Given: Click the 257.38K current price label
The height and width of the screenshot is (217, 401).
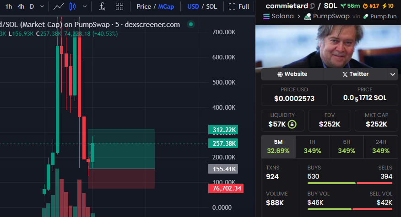Looking at the screenshot, I should coord(223,143).
